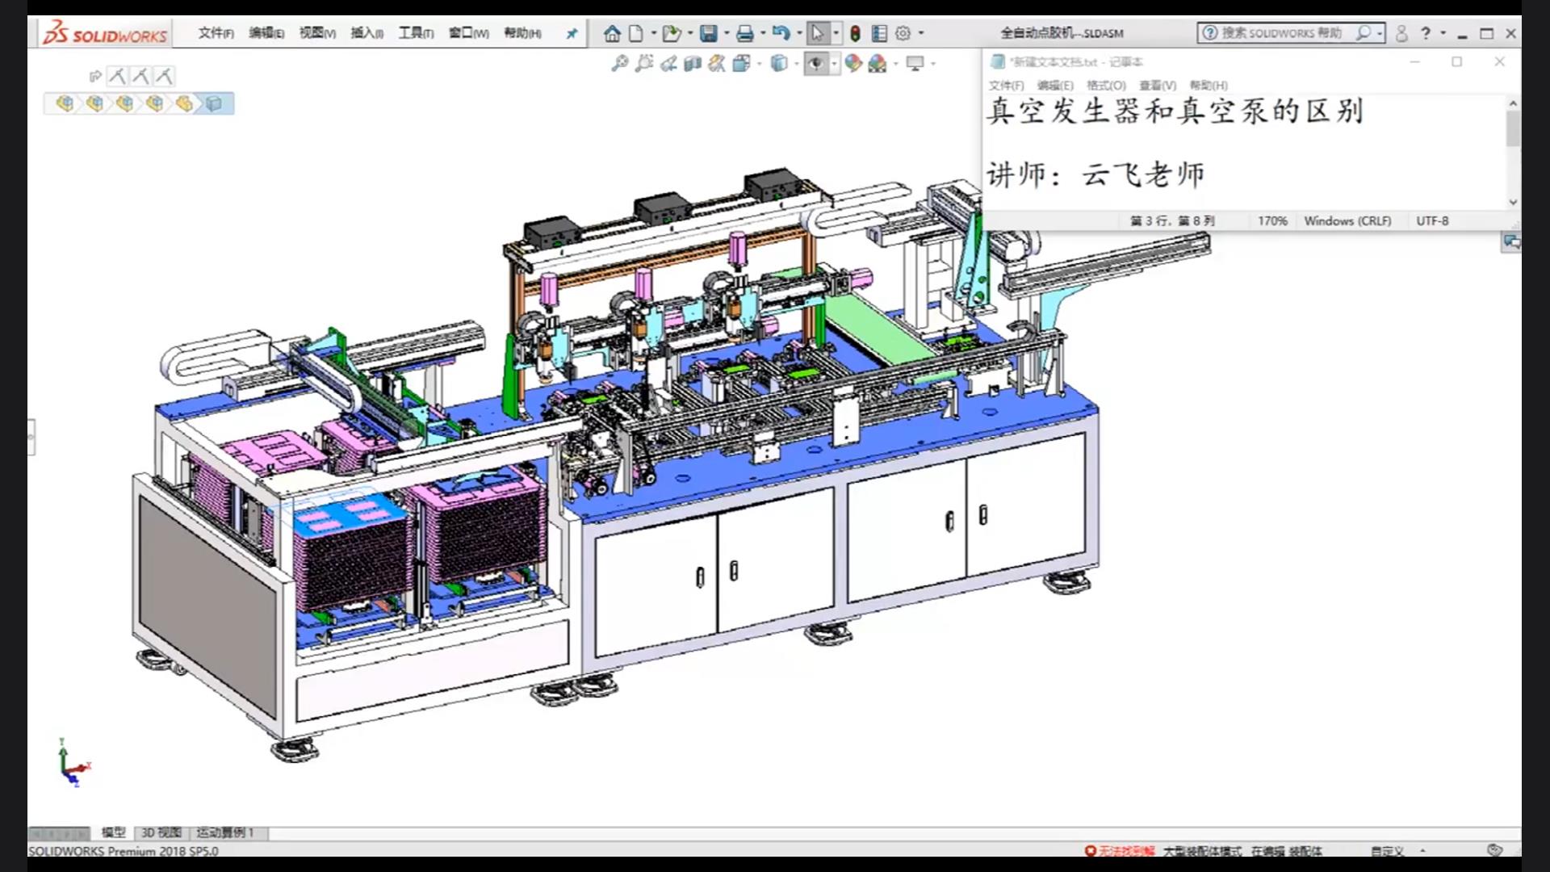Pin the SolidWorks menu bar
The image size is (1550, 872).
tap(572, 33)
